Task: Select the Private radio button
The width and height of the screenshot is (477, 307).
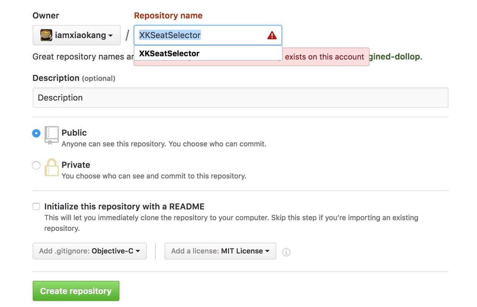Action: point(36,165)
